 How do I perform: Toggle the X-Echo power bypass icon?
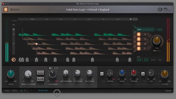[x=6, y=10]
